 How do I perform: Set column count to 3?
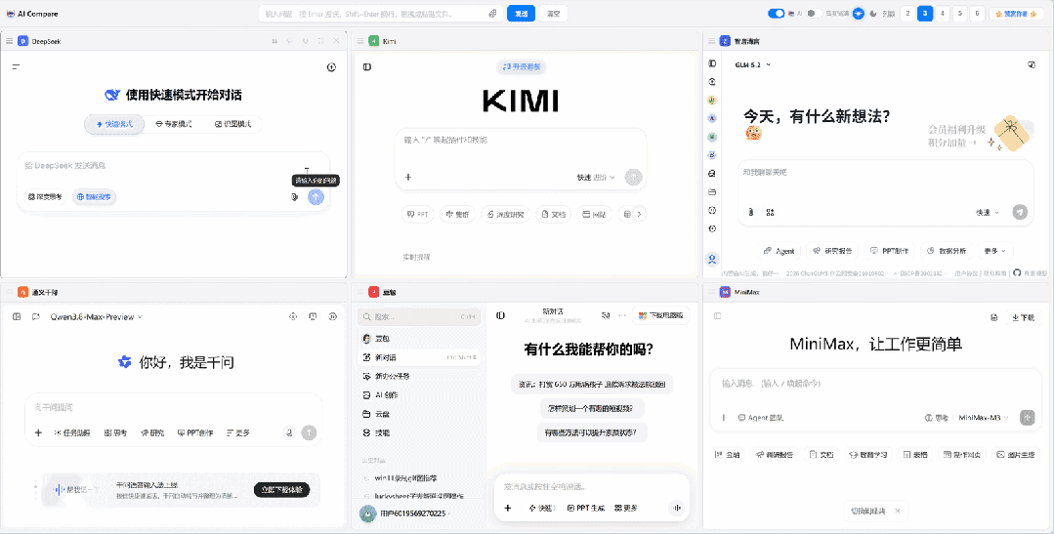(x=925, y=14)
